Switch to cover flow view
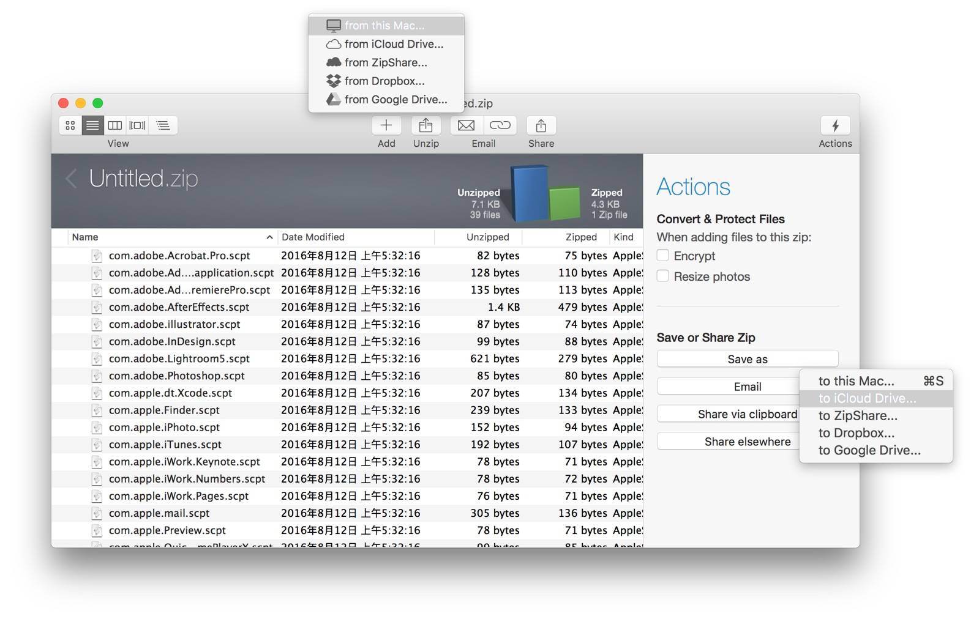Viewport: 971px width, 619px height. (x=137, y=125)
